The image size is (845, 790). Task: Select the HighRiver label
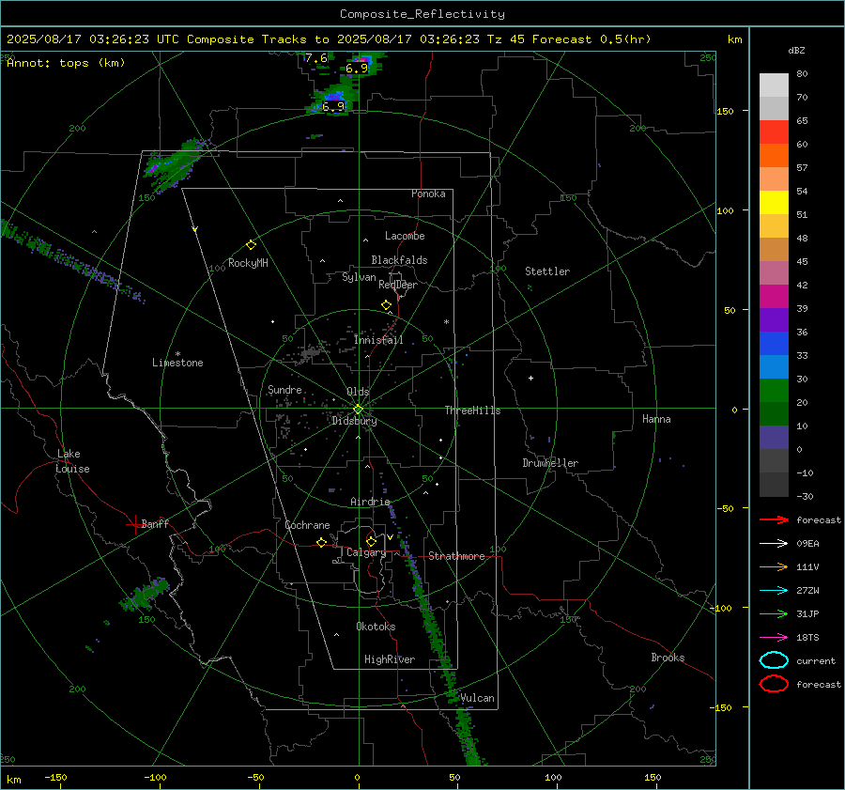coord(390,659)
